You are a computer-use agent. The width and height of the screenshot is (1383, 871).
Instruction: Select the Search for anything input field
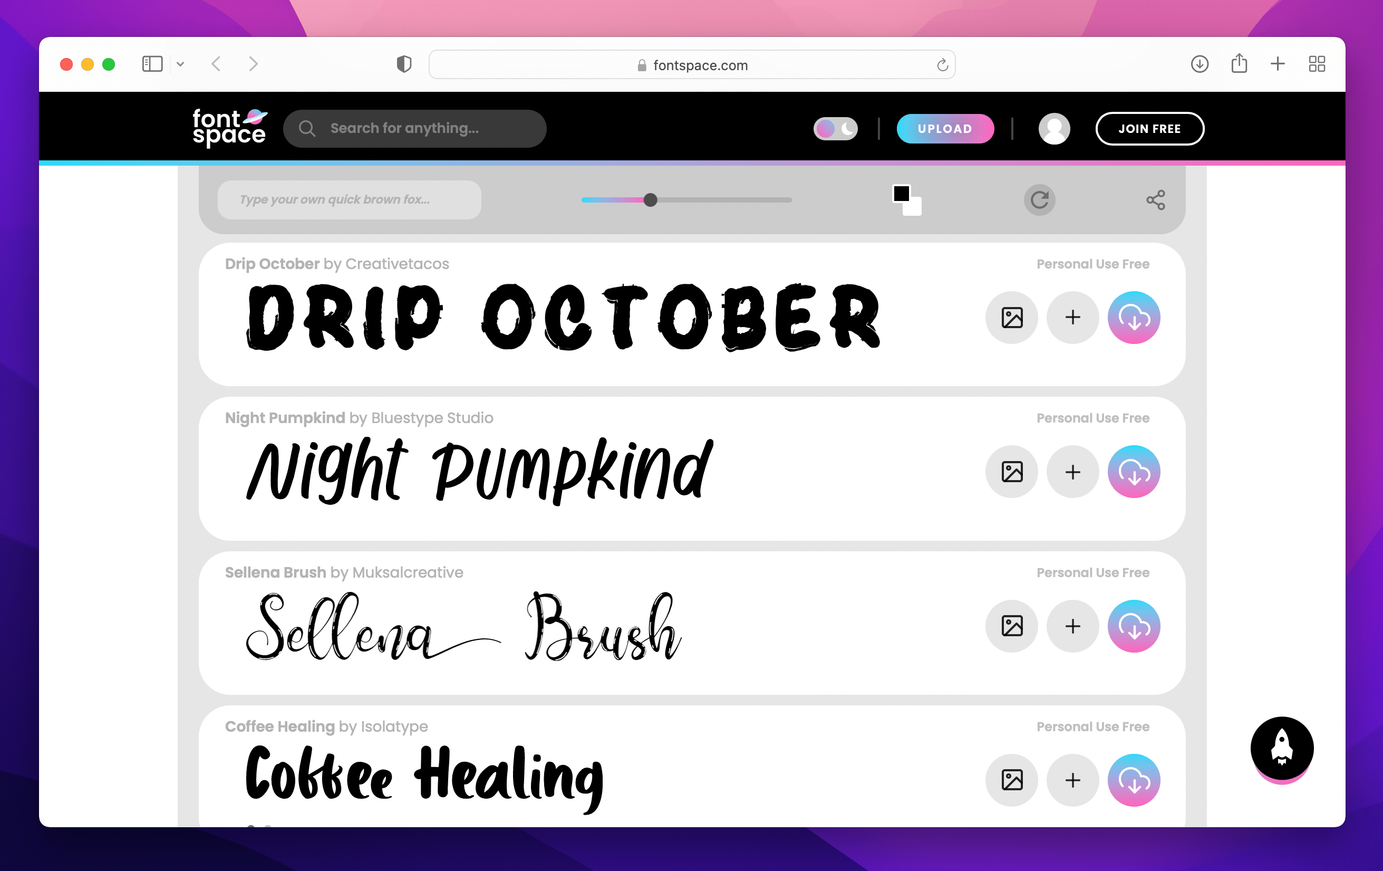pyautogui.click(x=416, y=128)
